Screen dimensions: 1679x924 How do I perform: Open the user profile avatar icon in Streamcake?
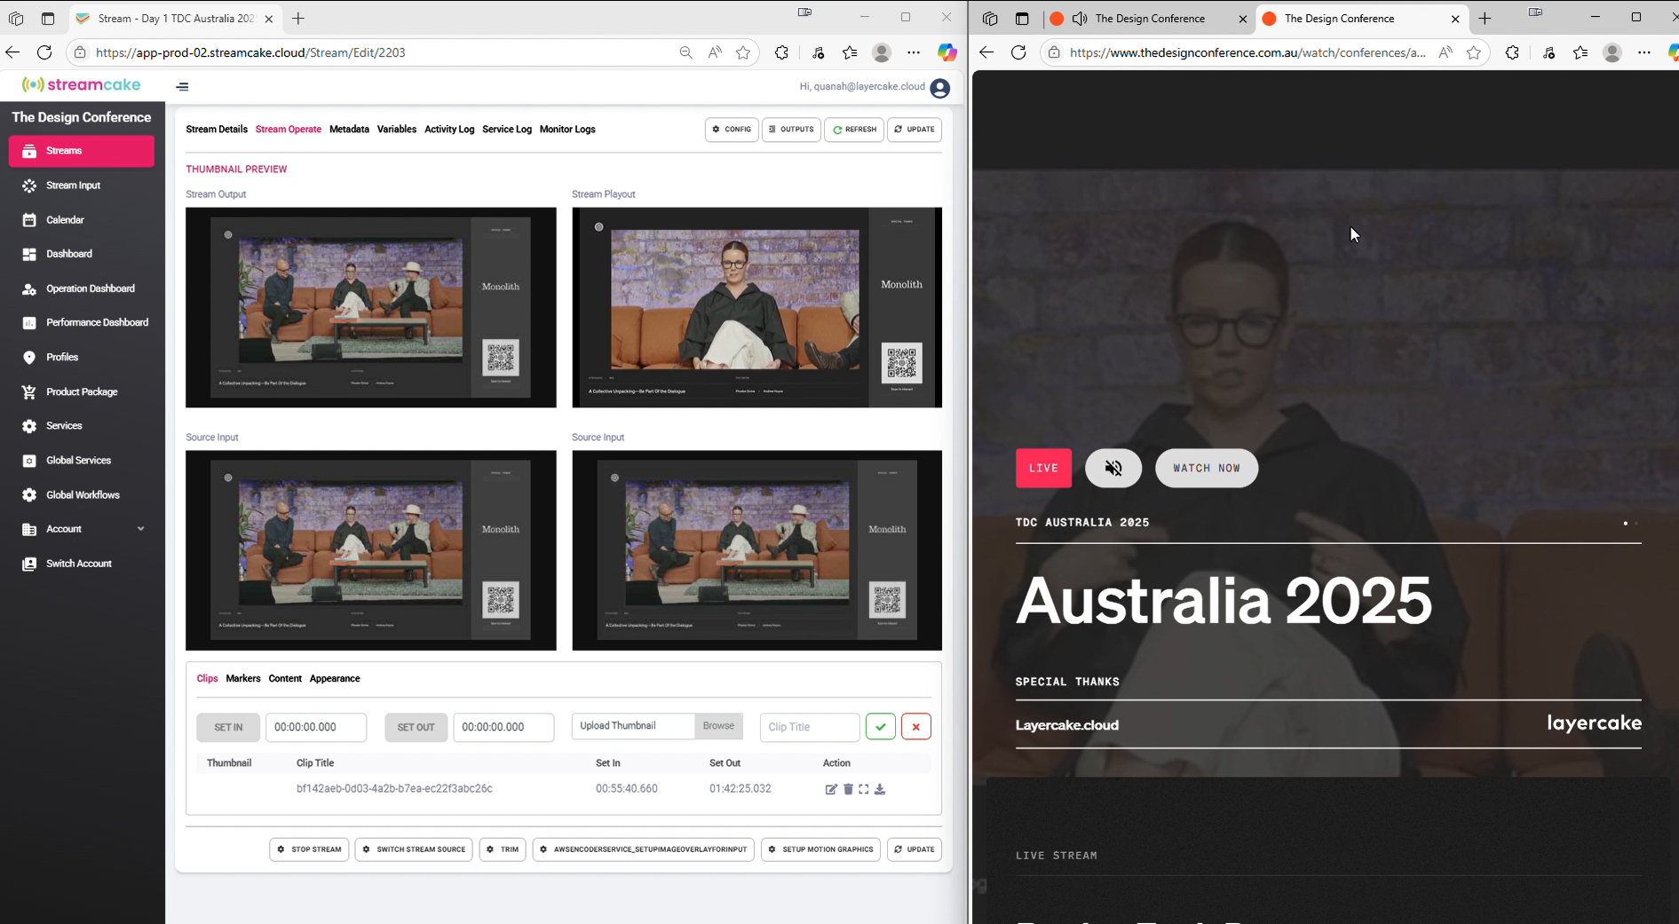[x=939, y=88]
